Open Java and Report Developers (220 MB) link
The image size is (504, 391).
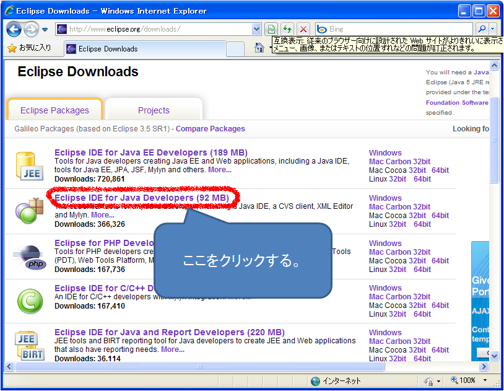(x=170, y=332)
